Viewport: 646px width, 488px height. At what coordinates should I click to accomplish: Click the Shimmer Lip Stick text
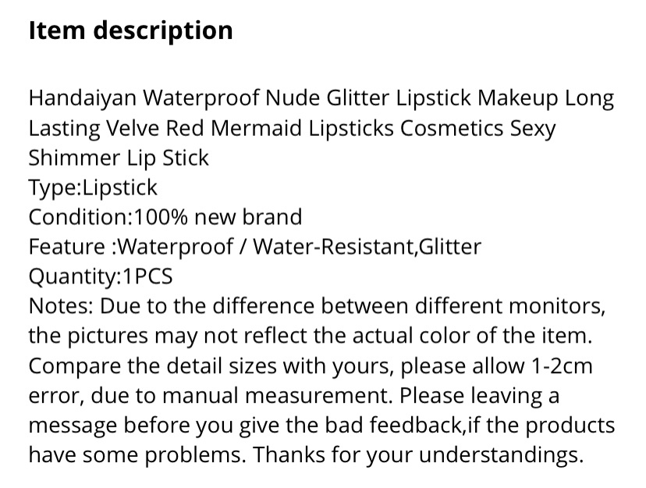click(119, 159)
